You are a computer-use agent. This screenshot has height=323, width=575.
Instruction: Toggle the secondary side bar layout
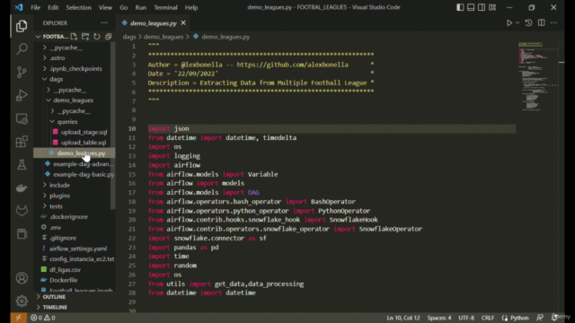coord(482,7)
